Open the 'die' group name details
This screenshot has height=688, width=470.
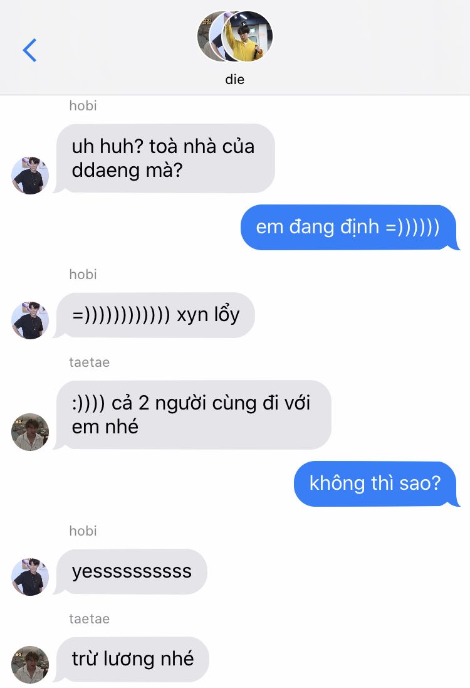point(234,80)
